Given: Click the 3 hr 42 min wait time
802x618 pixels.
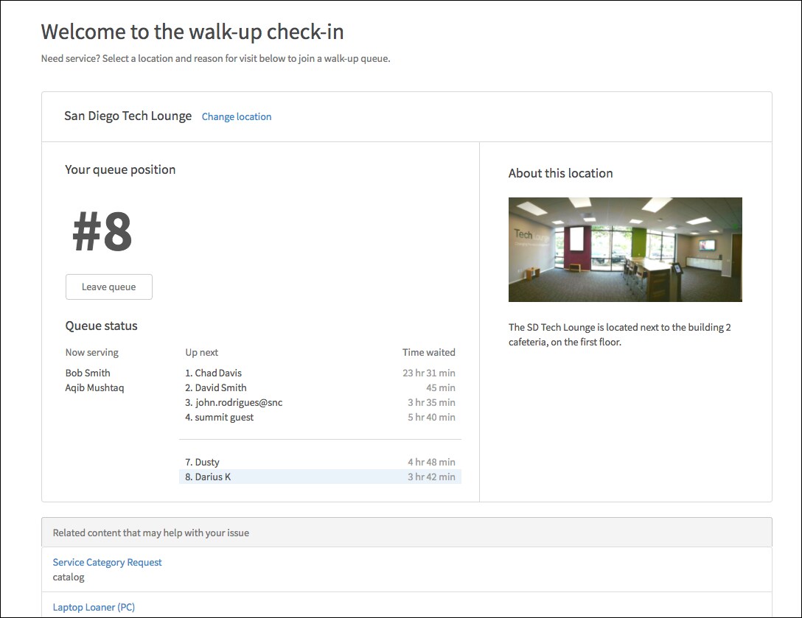Looking at the screenshot, I should 431,477.
